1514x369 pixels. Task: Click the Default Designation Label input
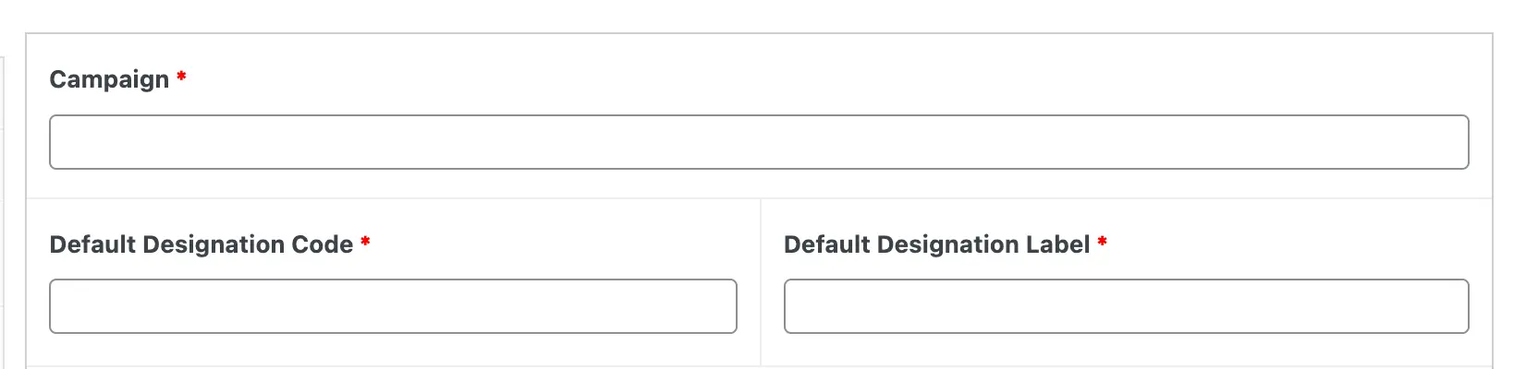(x=1126, y=306)
